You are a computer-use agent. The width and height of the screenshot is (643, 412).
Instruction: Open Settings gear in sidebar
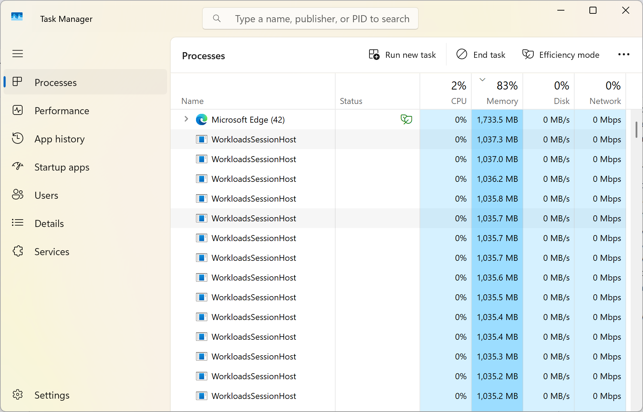click(x=18, y=395)
